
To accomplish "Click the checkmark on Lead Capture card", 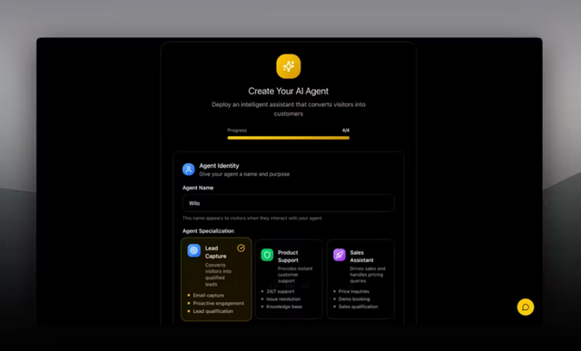I will pyautogui.click(x=241, y=249).
